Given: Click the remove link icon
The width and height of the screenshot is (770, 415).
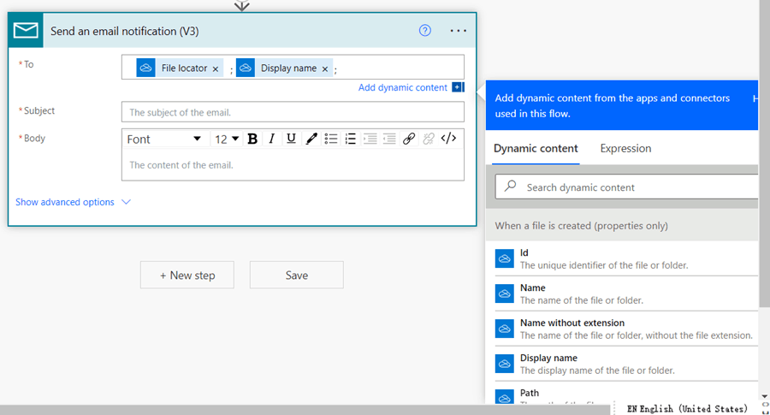Looking at the screenshot, I should [429, 139].
